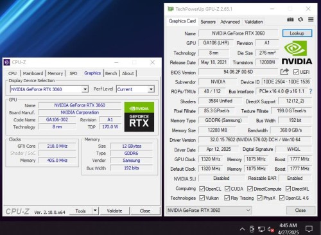Image resolution: width=321 pixels, height=235 pixels.
Task: Click the NVIDIA logo in GPU-Z
Action: click(x=297, y=53)
